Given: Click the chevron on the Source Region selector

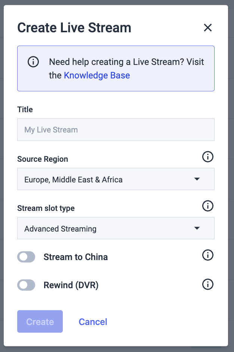Looking at the screenshot, I should 197,179.
